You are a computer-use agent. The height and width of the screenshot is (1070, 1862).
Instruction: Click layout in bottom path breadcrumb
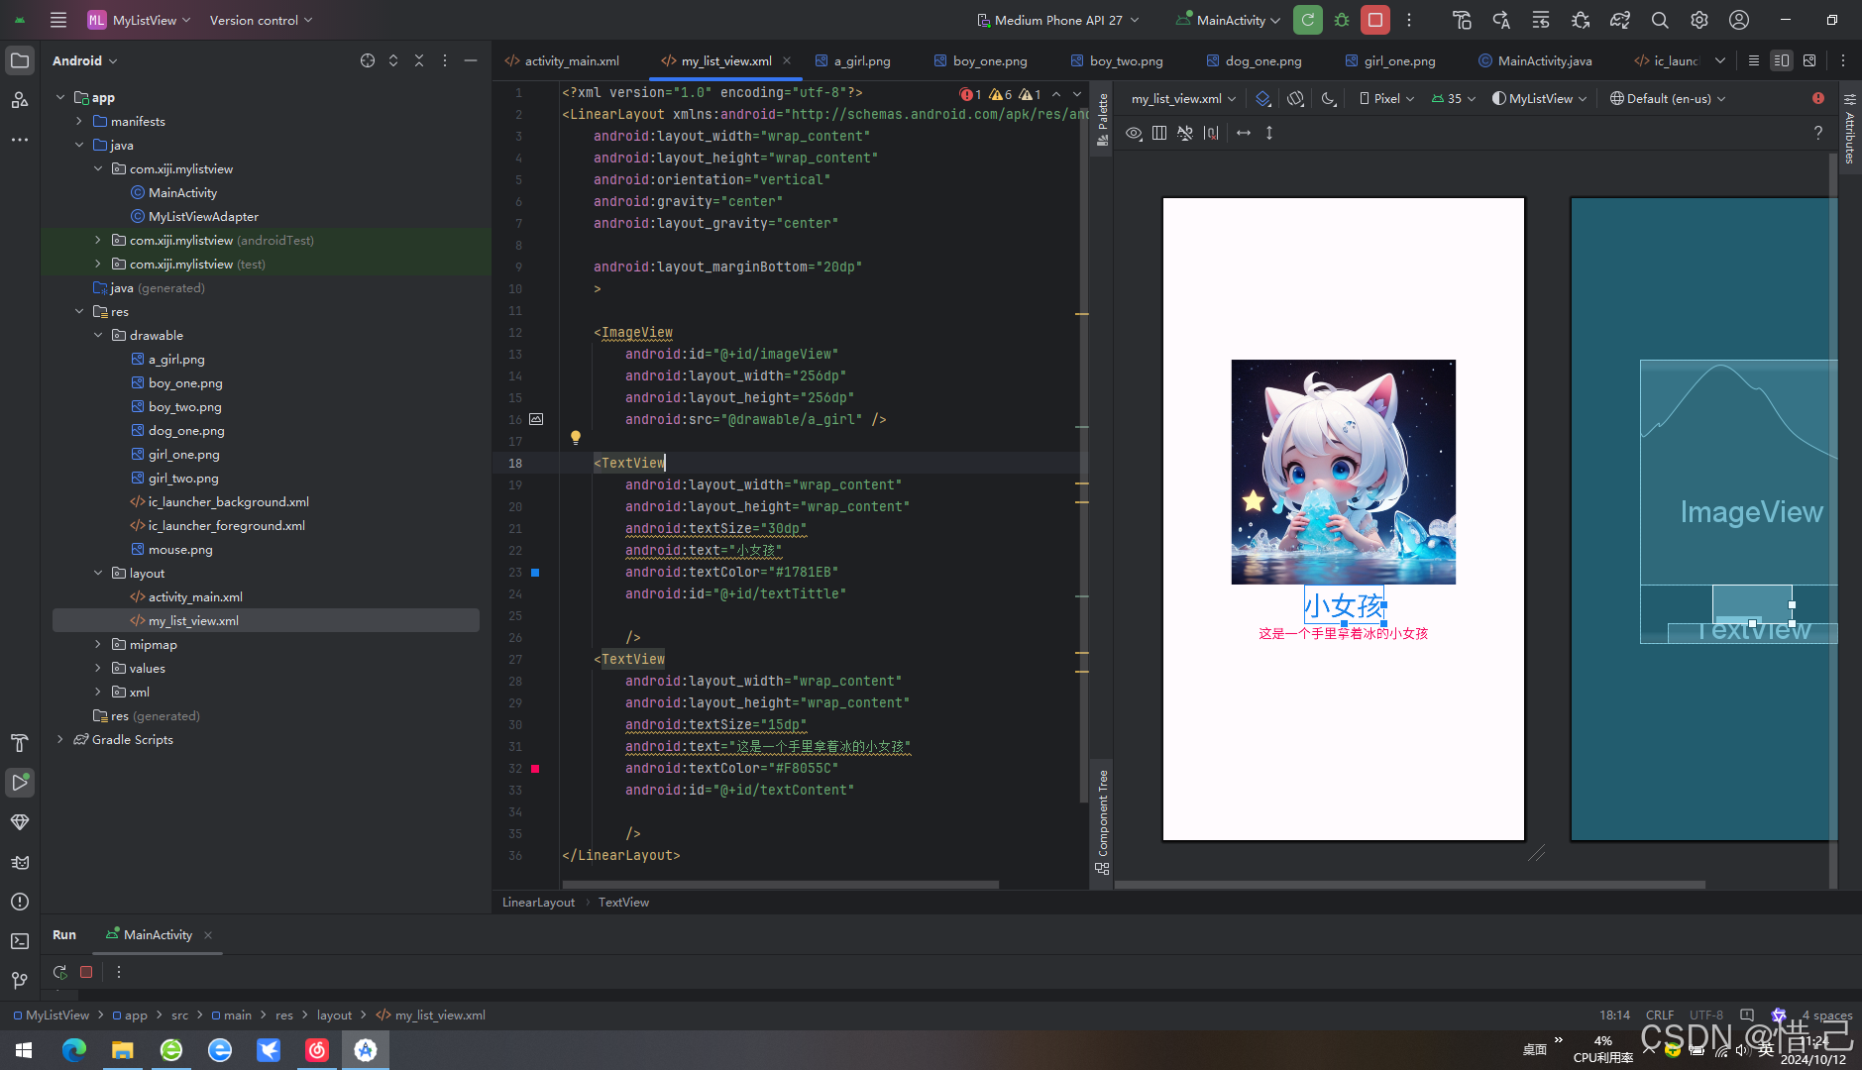tap(334, 1015)
